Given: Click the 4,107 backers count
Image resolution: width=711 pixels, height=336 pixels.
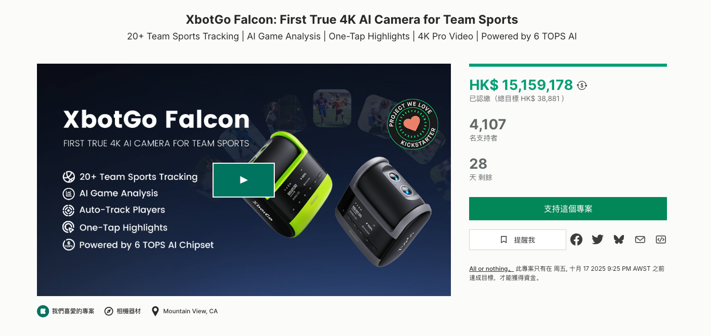Looking at the screenshot, I should coord(487,124).
